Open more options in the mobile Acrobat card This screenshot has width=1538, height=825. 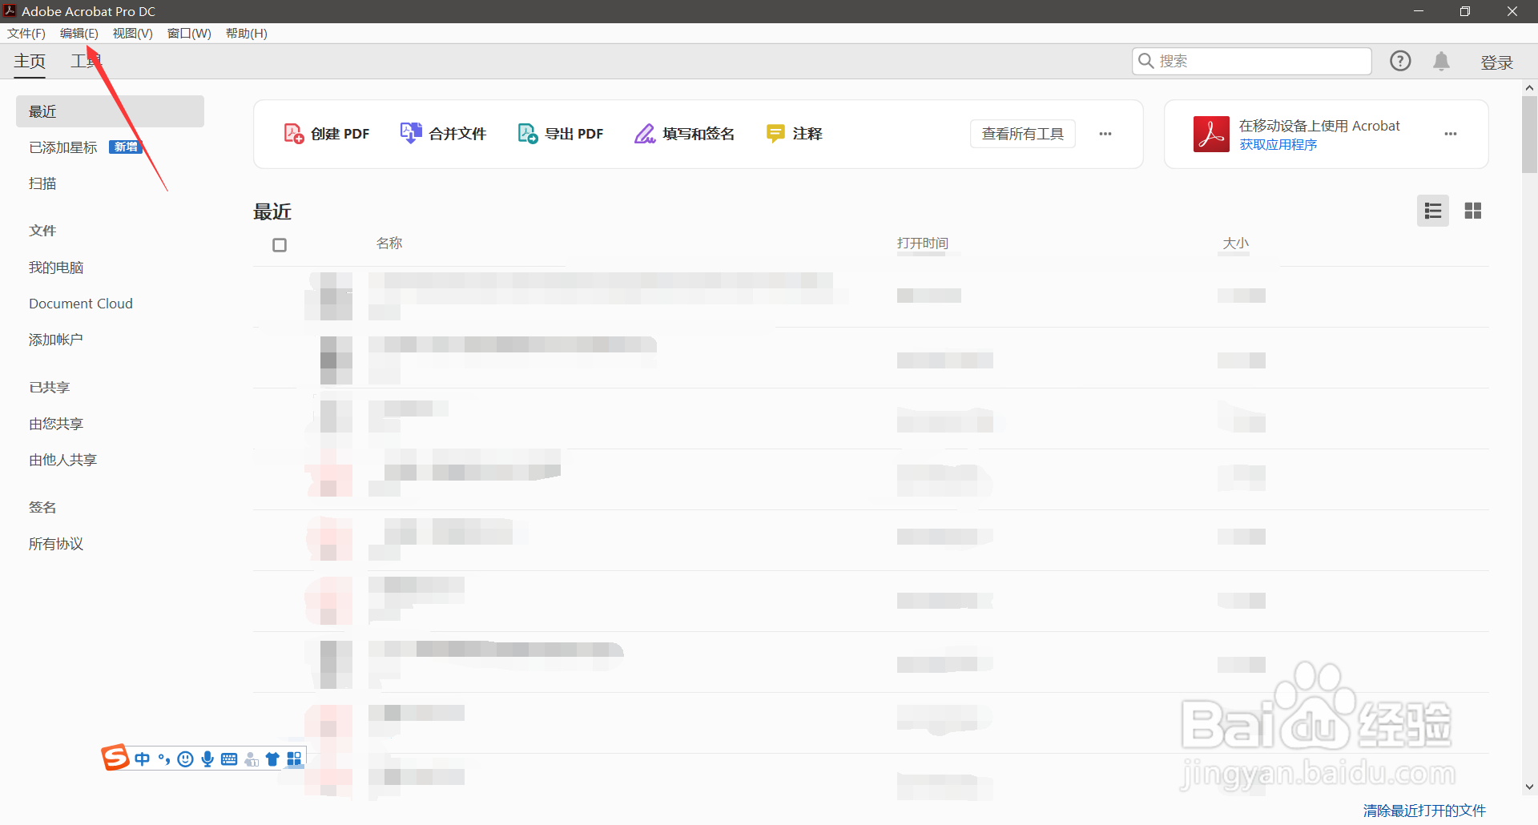click(x=1451, y=134)
